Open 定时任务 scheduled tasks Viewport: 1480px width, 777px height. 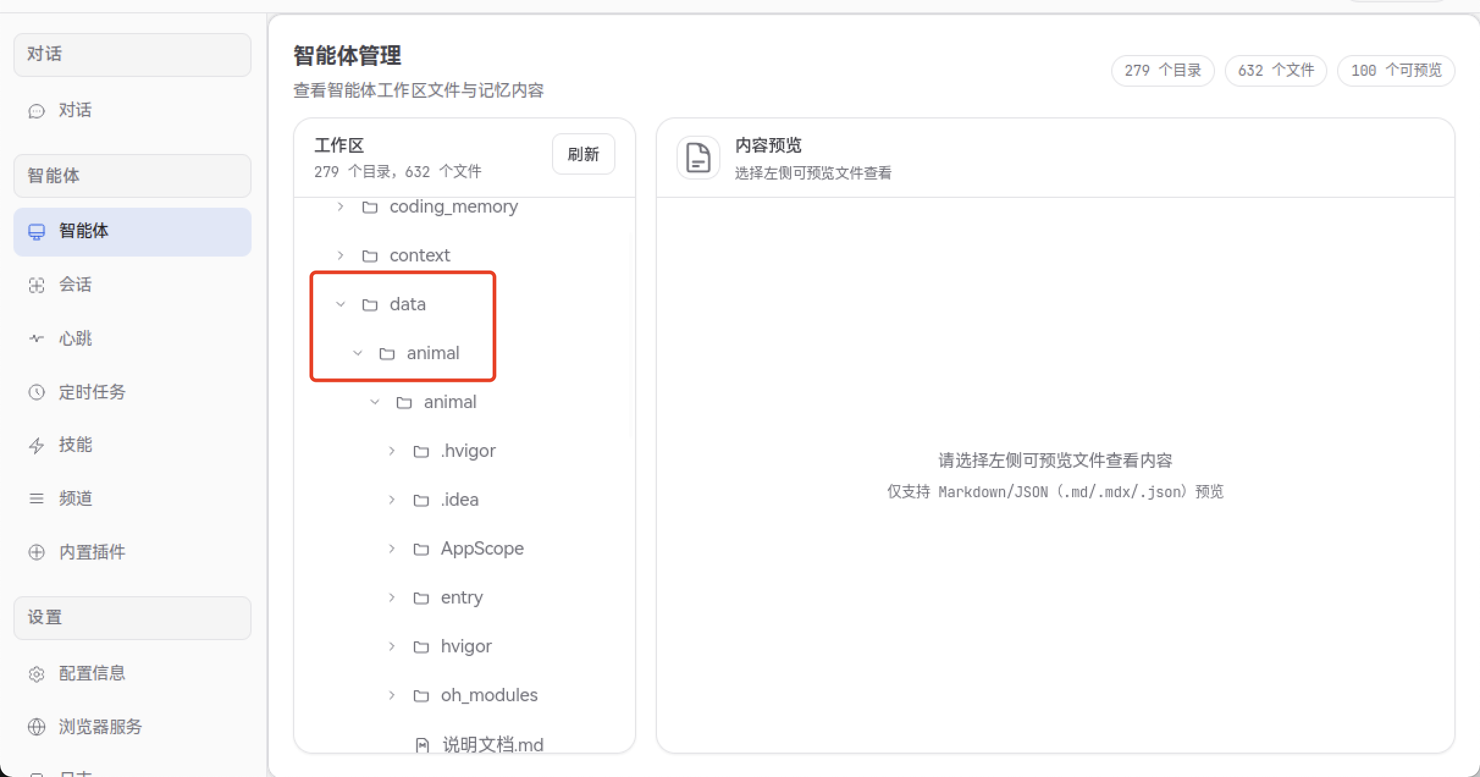(132, 392)
